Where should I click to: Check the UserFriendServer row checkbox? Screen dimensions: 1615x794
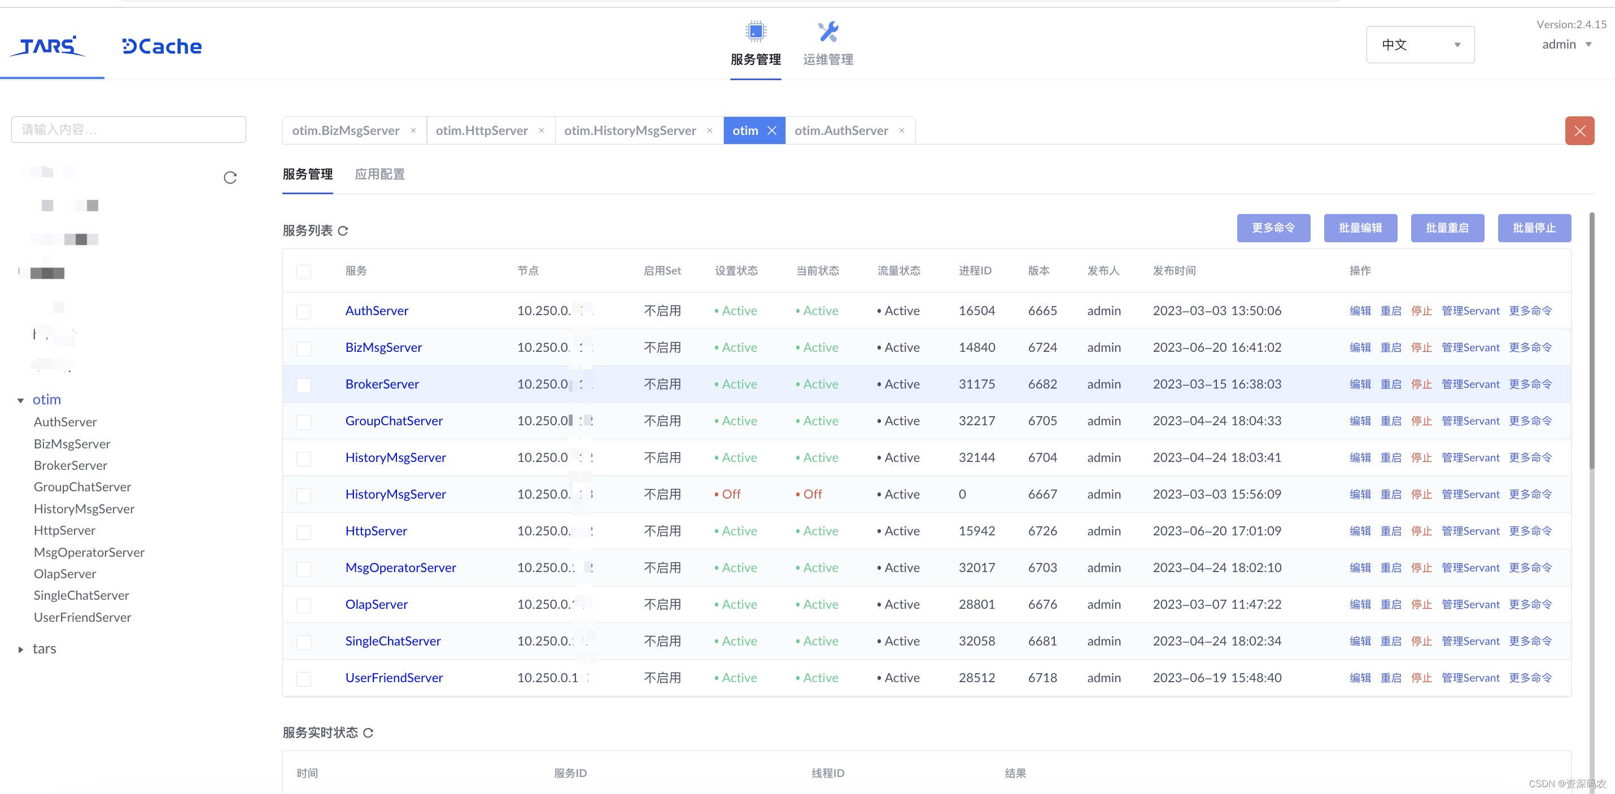[x=303, y=679]
